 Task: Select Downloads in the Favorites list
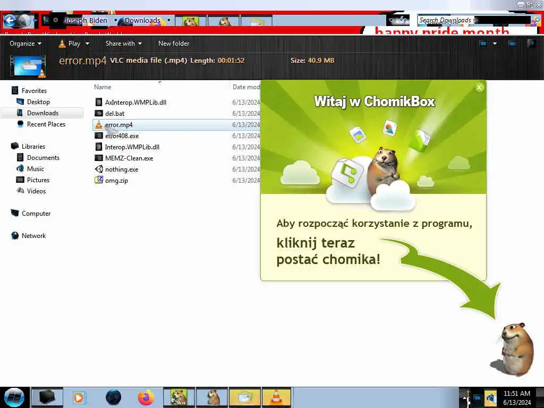[x=42, y=113]
